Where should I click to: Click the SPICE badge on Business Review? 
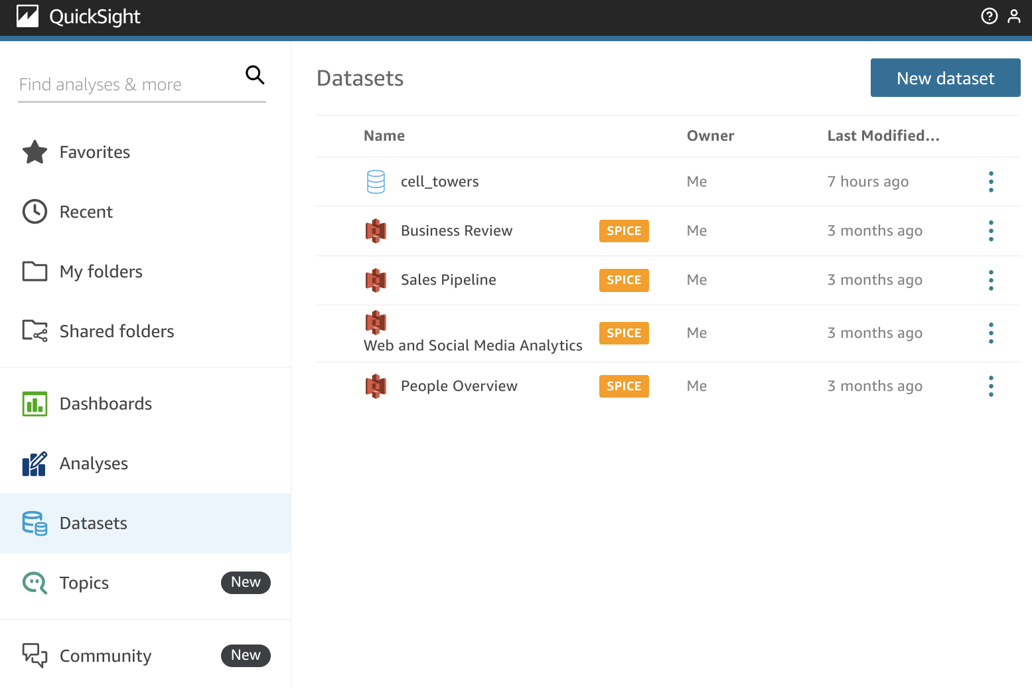(624, 230)
